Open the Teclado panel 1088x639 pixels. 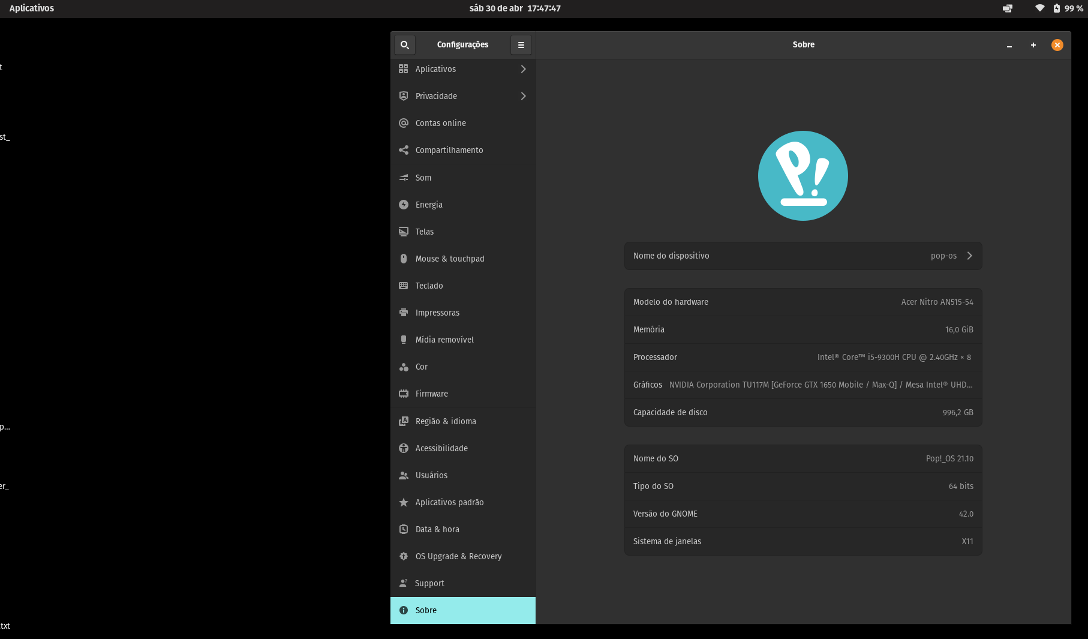463,286
